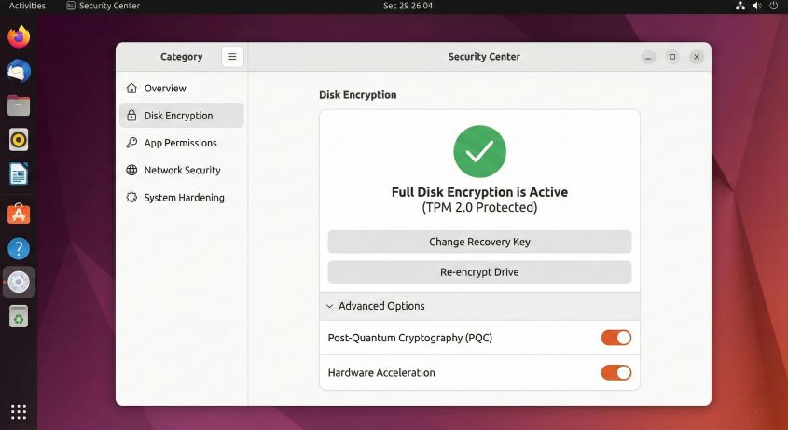
Task: Click the Change Recovery Key button
Action: coord(479,242)
